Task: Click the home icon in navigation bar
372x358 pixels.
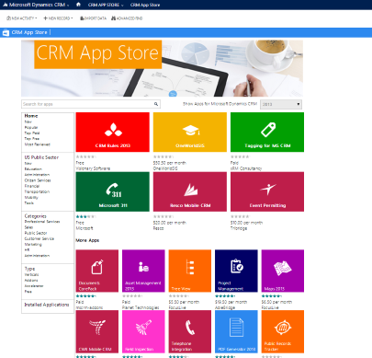Action: point(78,5)
